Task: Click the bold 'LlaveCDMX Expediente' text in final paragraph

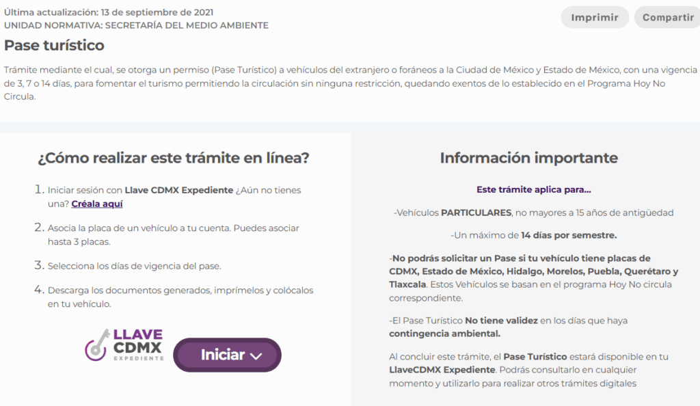Action: [x=442, y=370]
